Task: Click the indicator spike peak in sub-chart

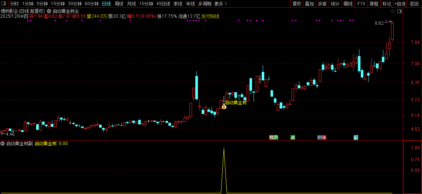Action: coord(224,148)
